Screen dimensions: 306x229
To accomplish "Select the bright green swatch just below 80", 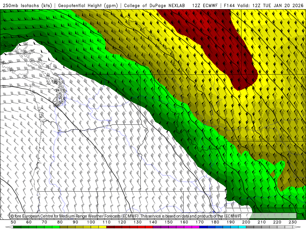I will click(56, 227).
